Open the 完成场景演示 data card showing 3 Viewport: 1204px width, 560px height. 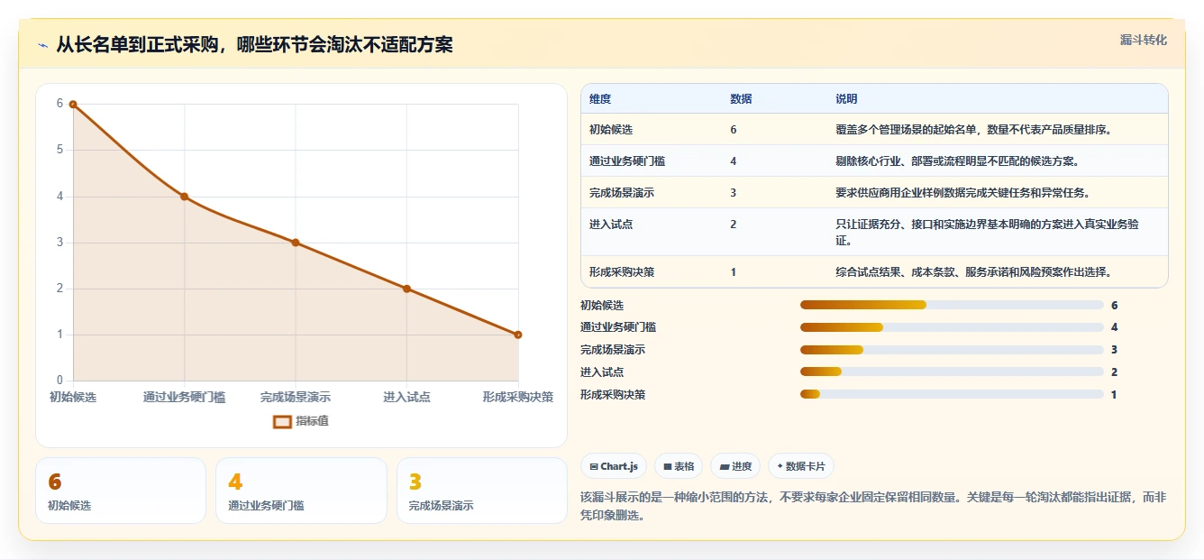tap(482, 491)
